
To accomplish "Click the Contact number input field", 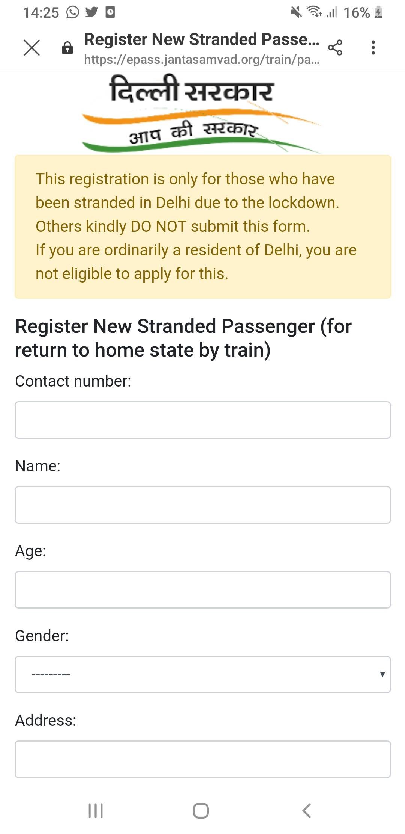I will click(x=202, y=420).
